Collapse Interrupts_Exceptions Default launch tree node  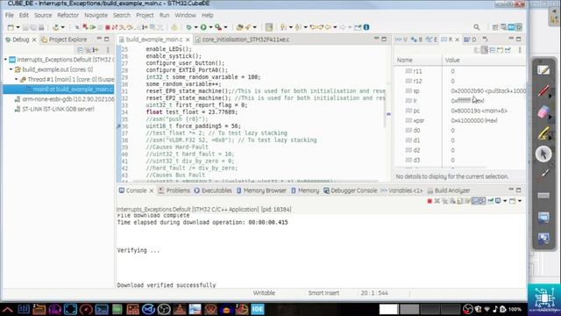[x=6, y=60]
